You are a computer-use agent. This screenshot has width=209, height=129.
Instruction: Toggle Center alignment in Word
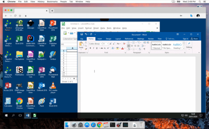pos(132,46)
